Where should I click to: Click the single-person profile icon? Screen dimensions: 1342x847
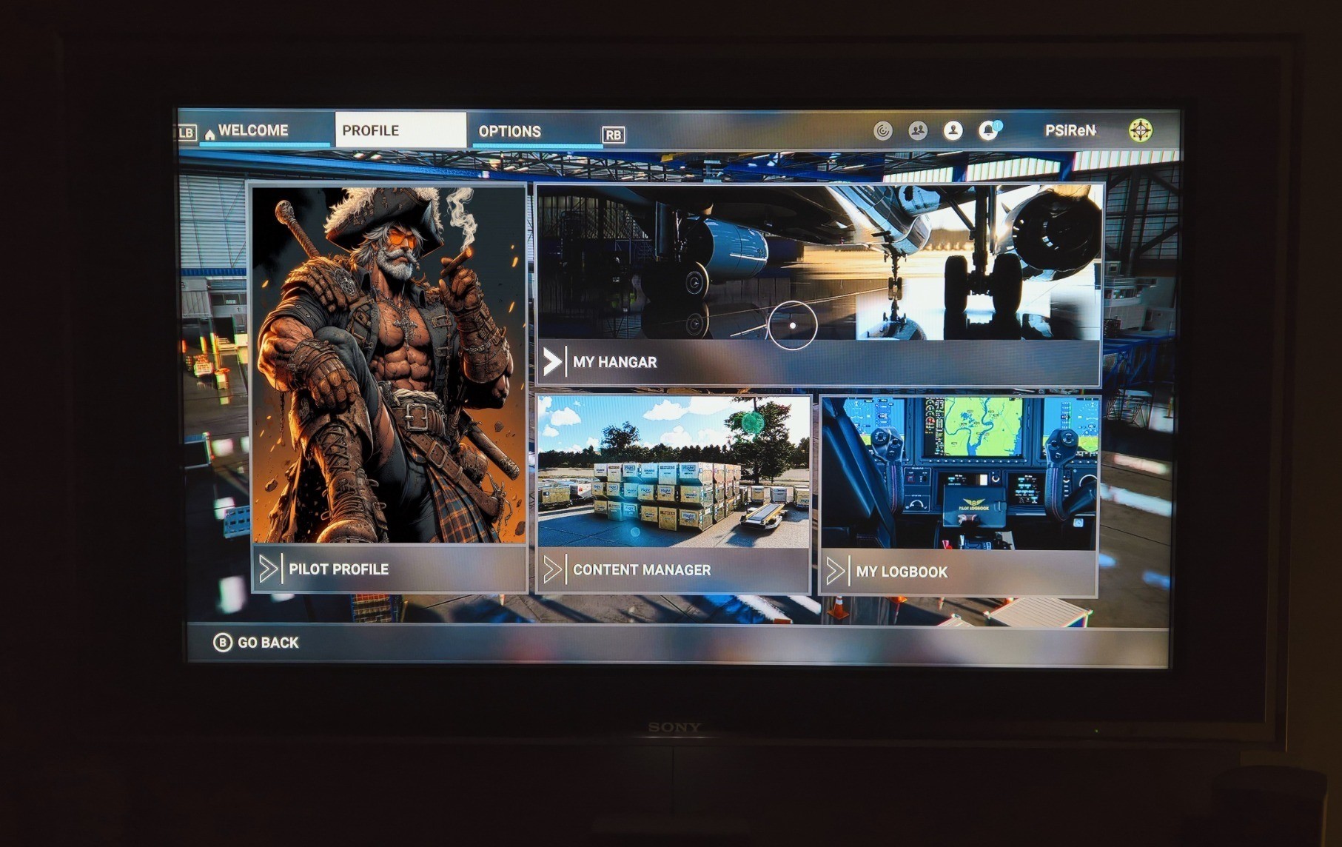click(x=953, y=131)
